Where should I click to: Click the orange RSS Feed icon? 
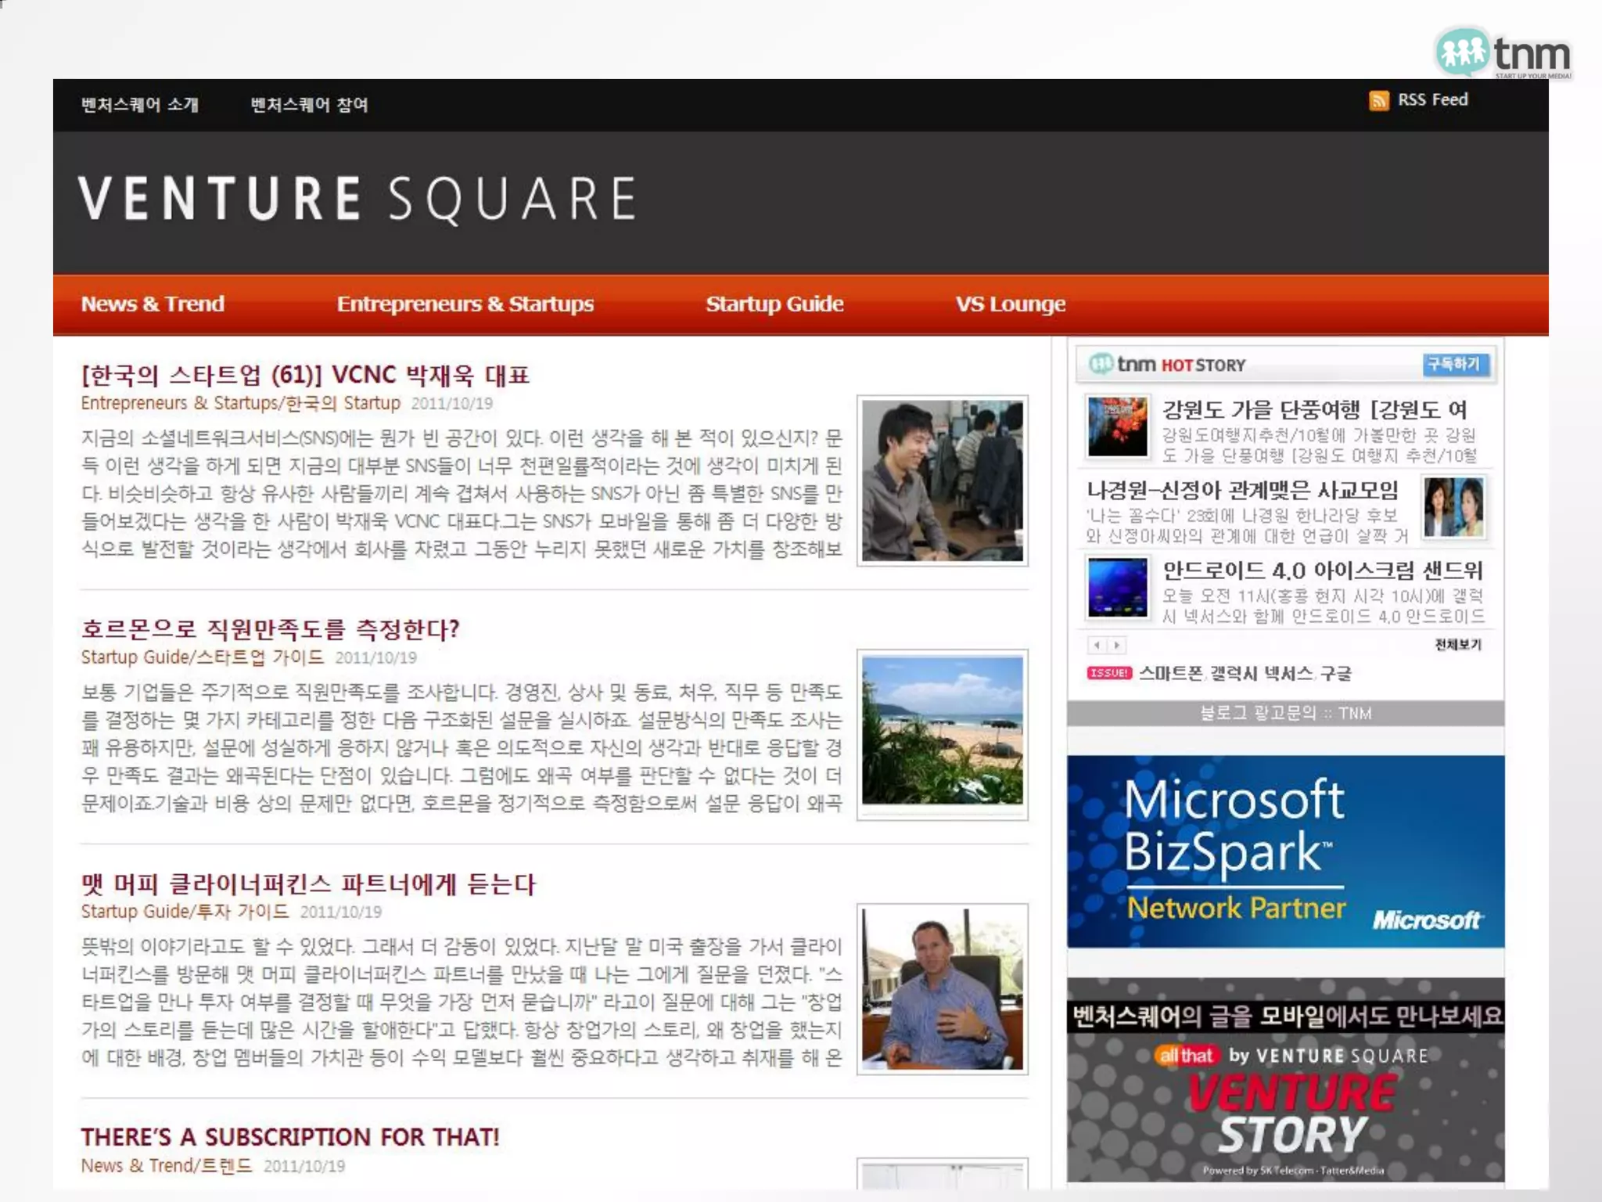pyautogui.click(x=1378, y=100)
